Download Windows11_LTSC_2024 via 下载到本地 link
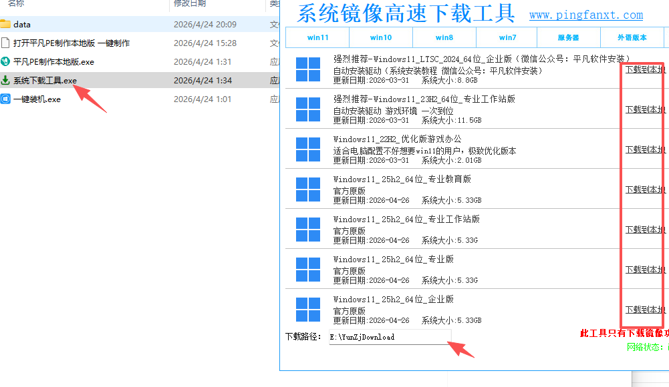669x387 pixels. (645, 69)
